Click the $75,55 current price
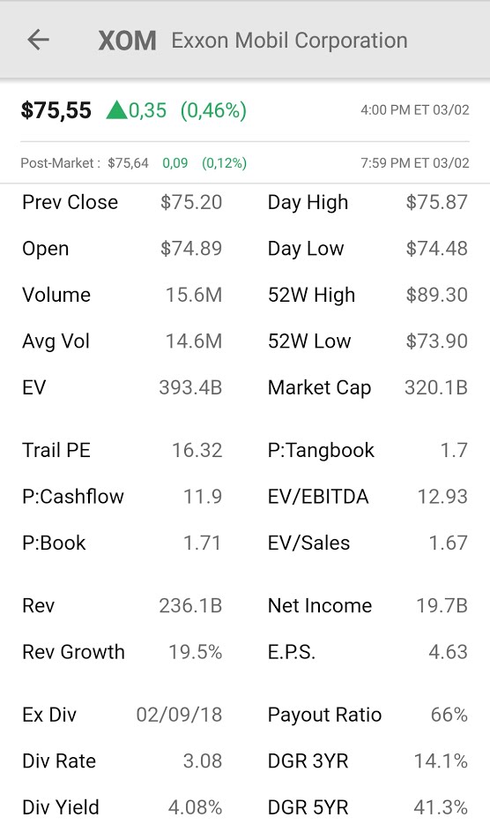Viewport: 490px width, 832px height. point(56,110)
